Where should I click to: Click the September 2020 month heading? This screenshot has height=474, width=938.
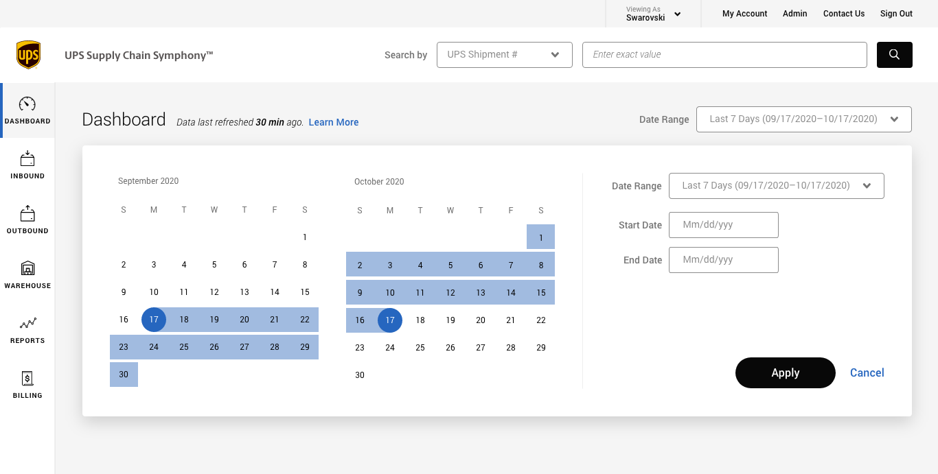(x=148, y=181)
